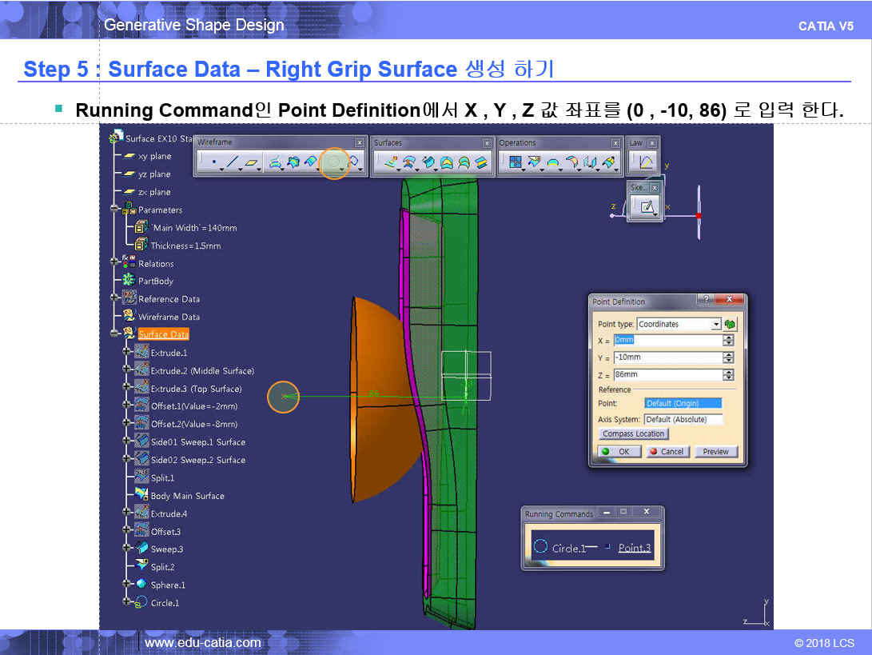Select the Extrude tool in Surfaces toolbar

pos(391,162)
